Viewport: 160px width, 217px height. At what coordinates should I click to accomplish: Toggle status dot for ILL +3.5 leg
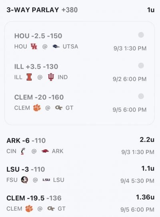click(141, 65)
